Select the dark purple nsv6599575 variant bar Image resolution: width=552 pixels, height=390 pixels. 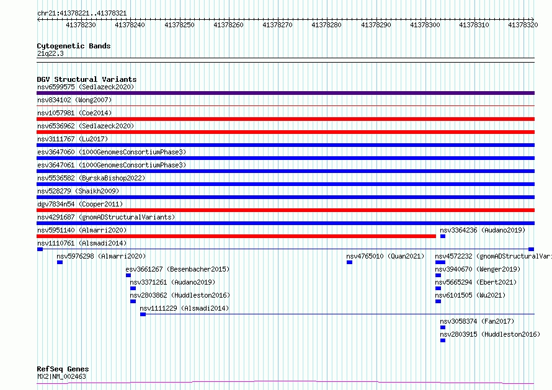pos(285,93)
